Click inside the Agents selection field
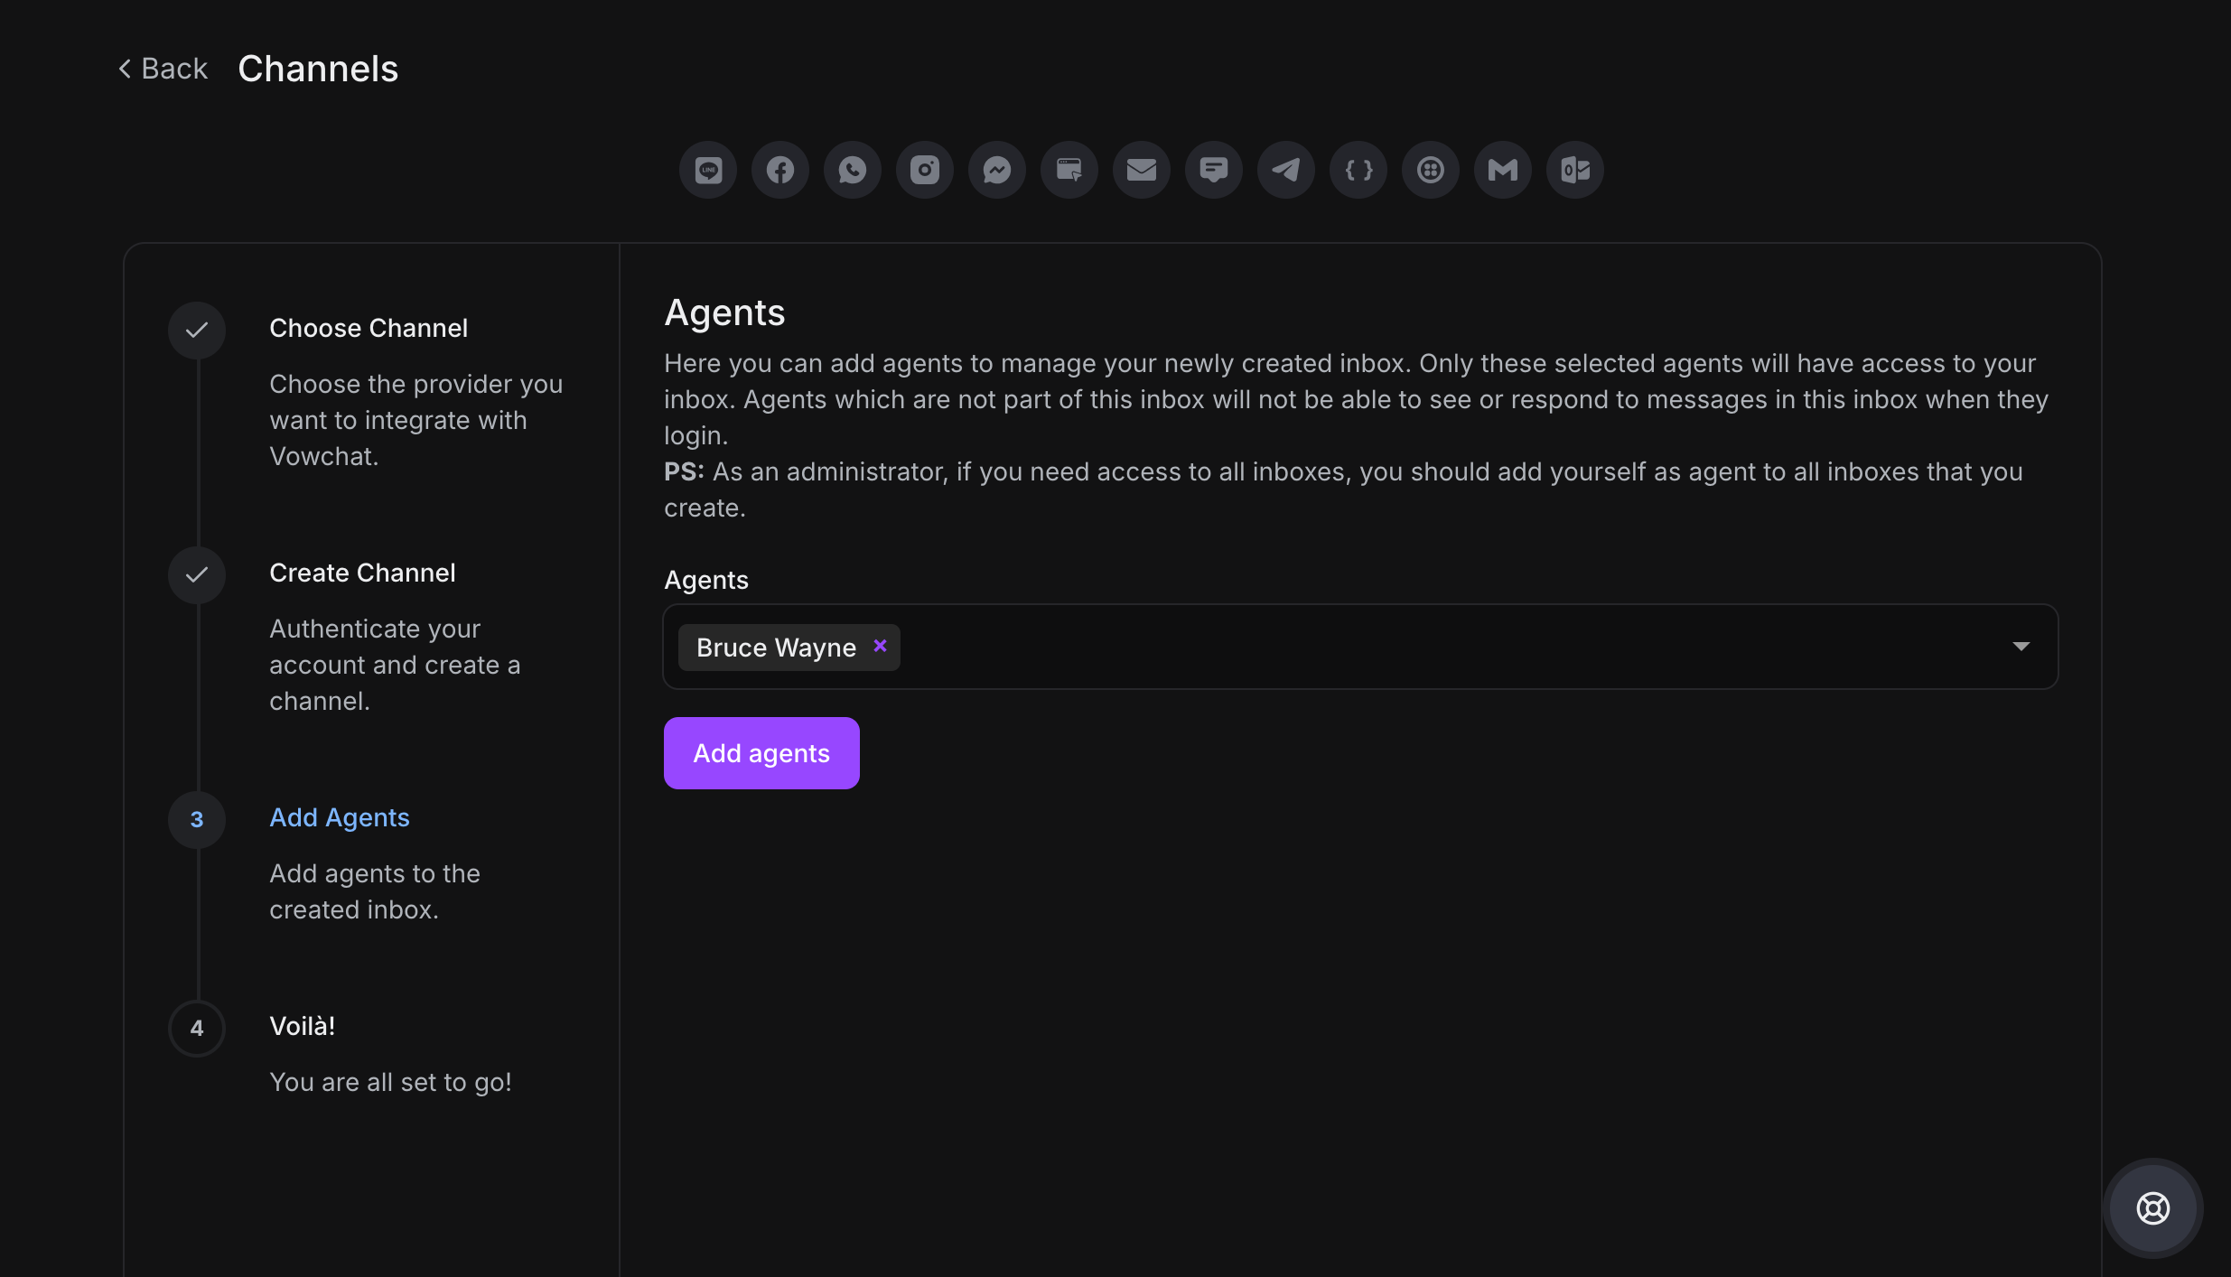Image resolution: width=2231 pixels, height=1277 pixels. [1355, 647]
